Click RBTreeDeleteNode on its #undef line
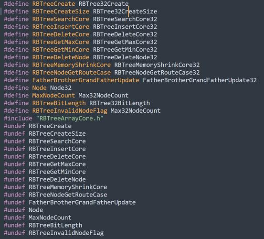The image size is (264, 239). click(x=57, y=179)
